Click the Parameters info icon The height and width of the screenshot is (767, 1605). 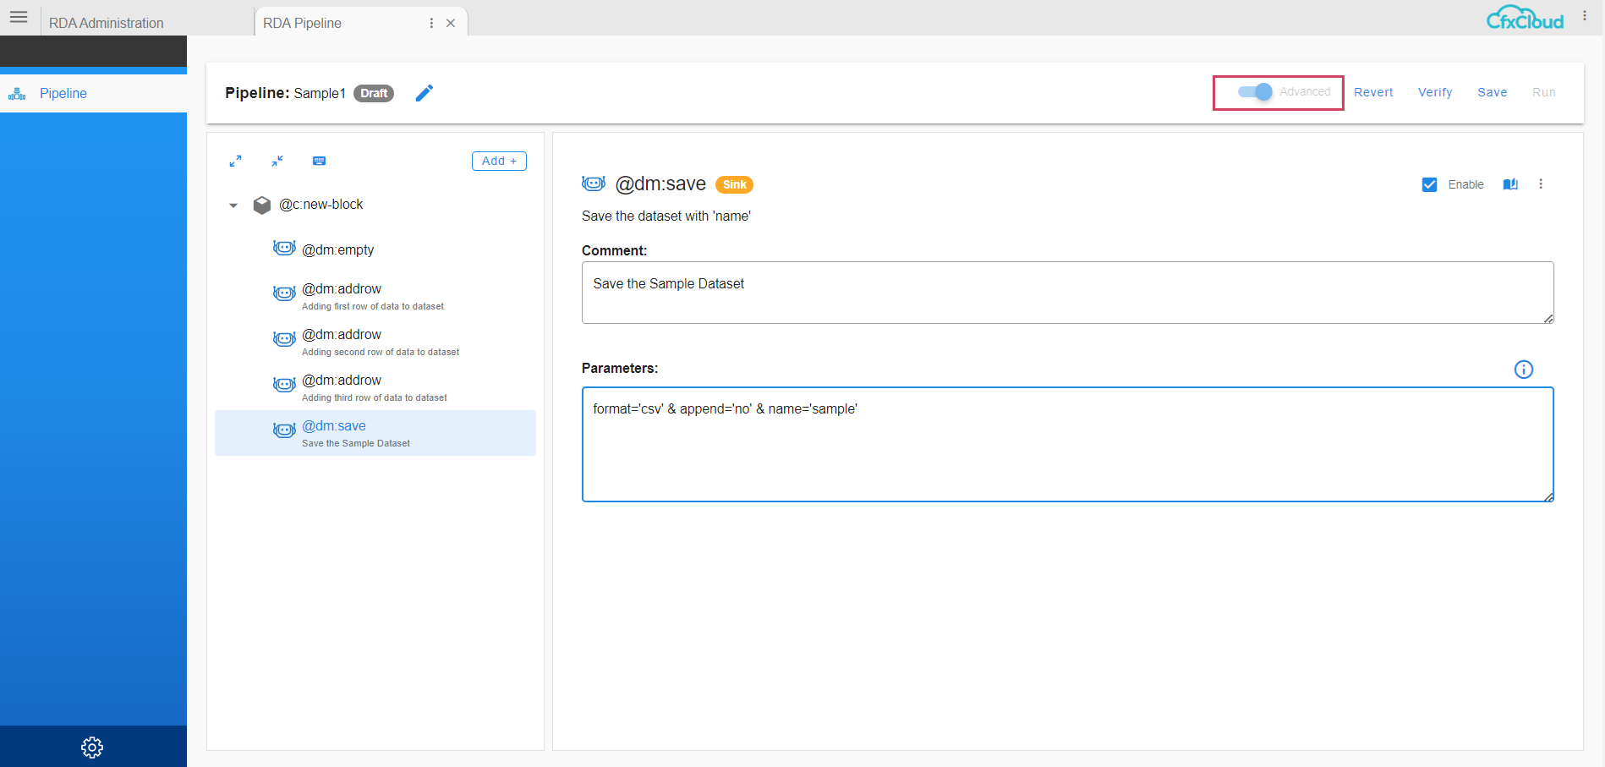pos(1523,370)
